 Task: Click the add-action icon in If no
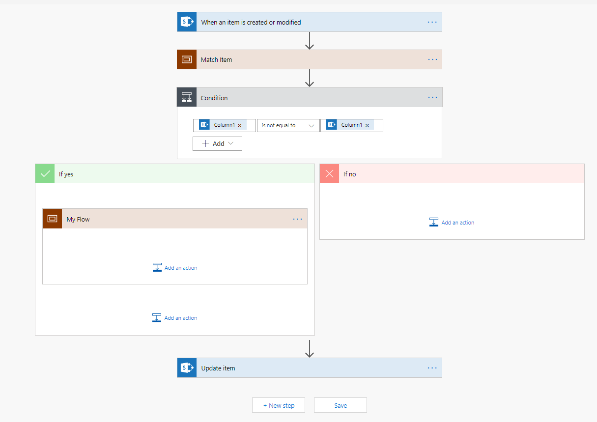pos(434,223)
